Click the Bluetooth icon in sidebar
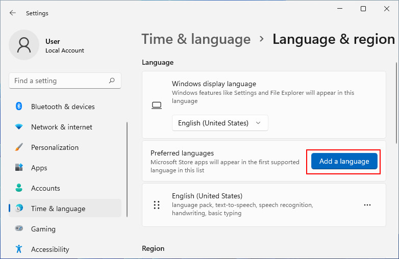This screenshot has width=399, height=259. 19,106
